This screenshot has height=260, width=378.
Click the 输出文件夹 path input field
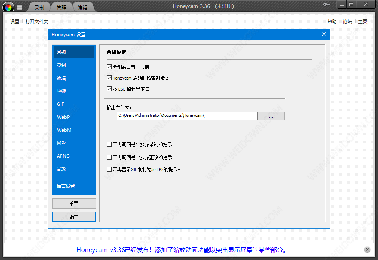click(x=187, y=116)
